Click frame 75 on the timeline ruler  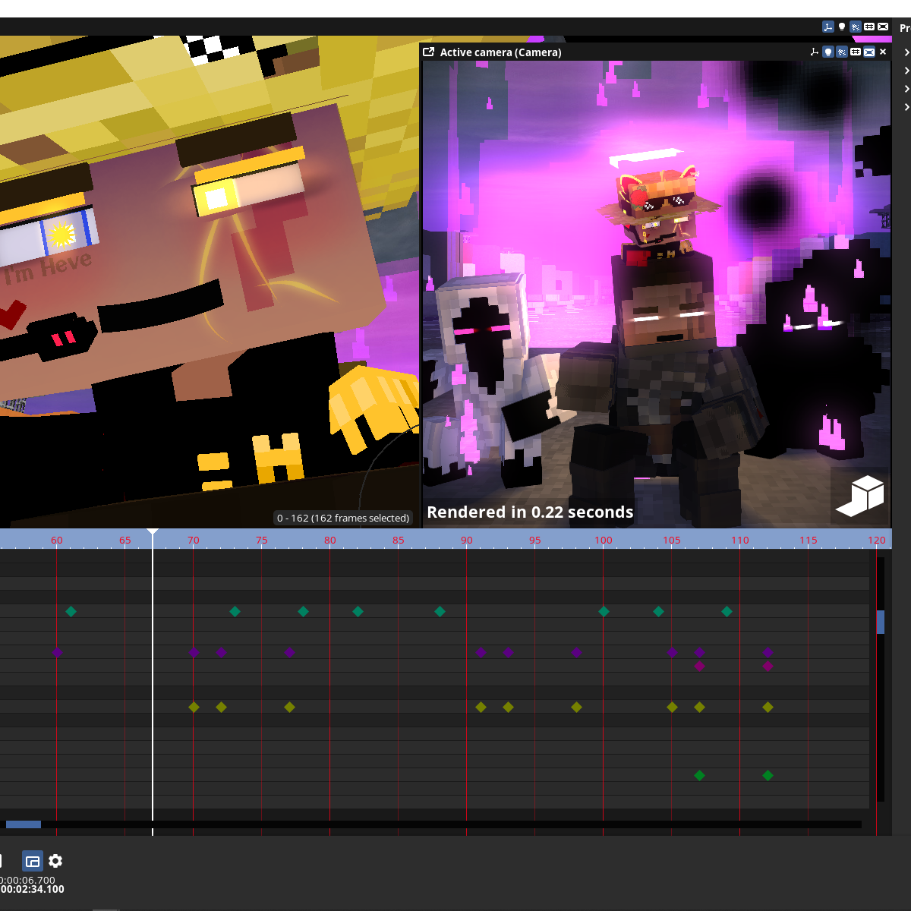click(262, 540)
